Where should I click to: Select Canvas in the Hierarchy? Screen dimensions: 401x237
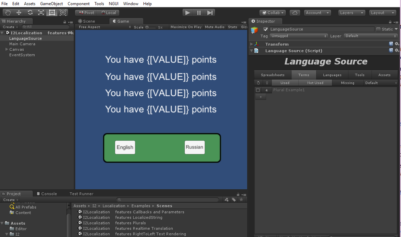16,49
